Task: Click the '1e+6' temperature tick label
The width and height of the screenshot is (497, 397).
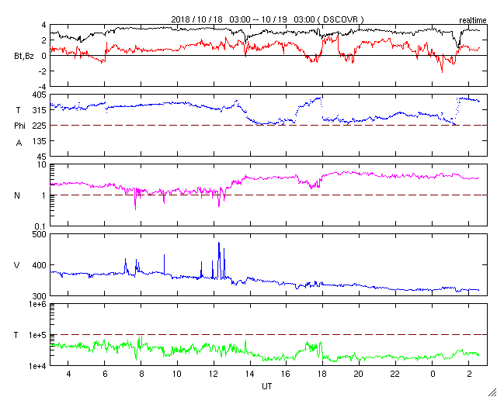Action: [x=38, y=304]
